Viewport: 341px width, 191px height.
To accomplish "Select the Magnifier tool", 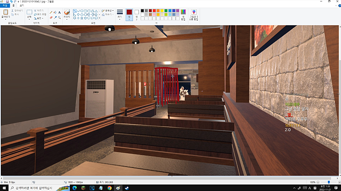I will pos(59,17).
